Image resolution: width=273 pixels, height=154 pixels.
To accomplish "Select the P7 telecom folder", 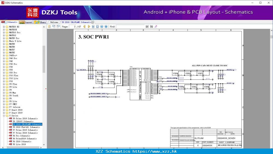I will [x=15, y=107].
